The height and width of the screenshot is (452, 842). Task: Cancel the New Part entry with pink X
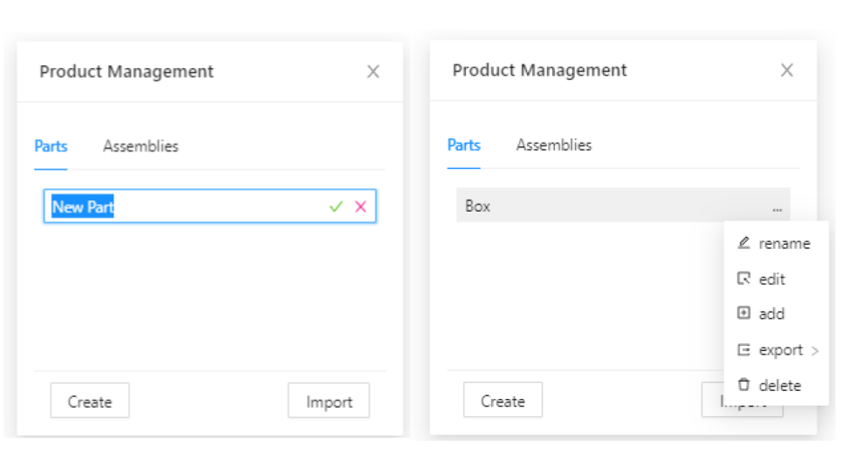(360, 206)
